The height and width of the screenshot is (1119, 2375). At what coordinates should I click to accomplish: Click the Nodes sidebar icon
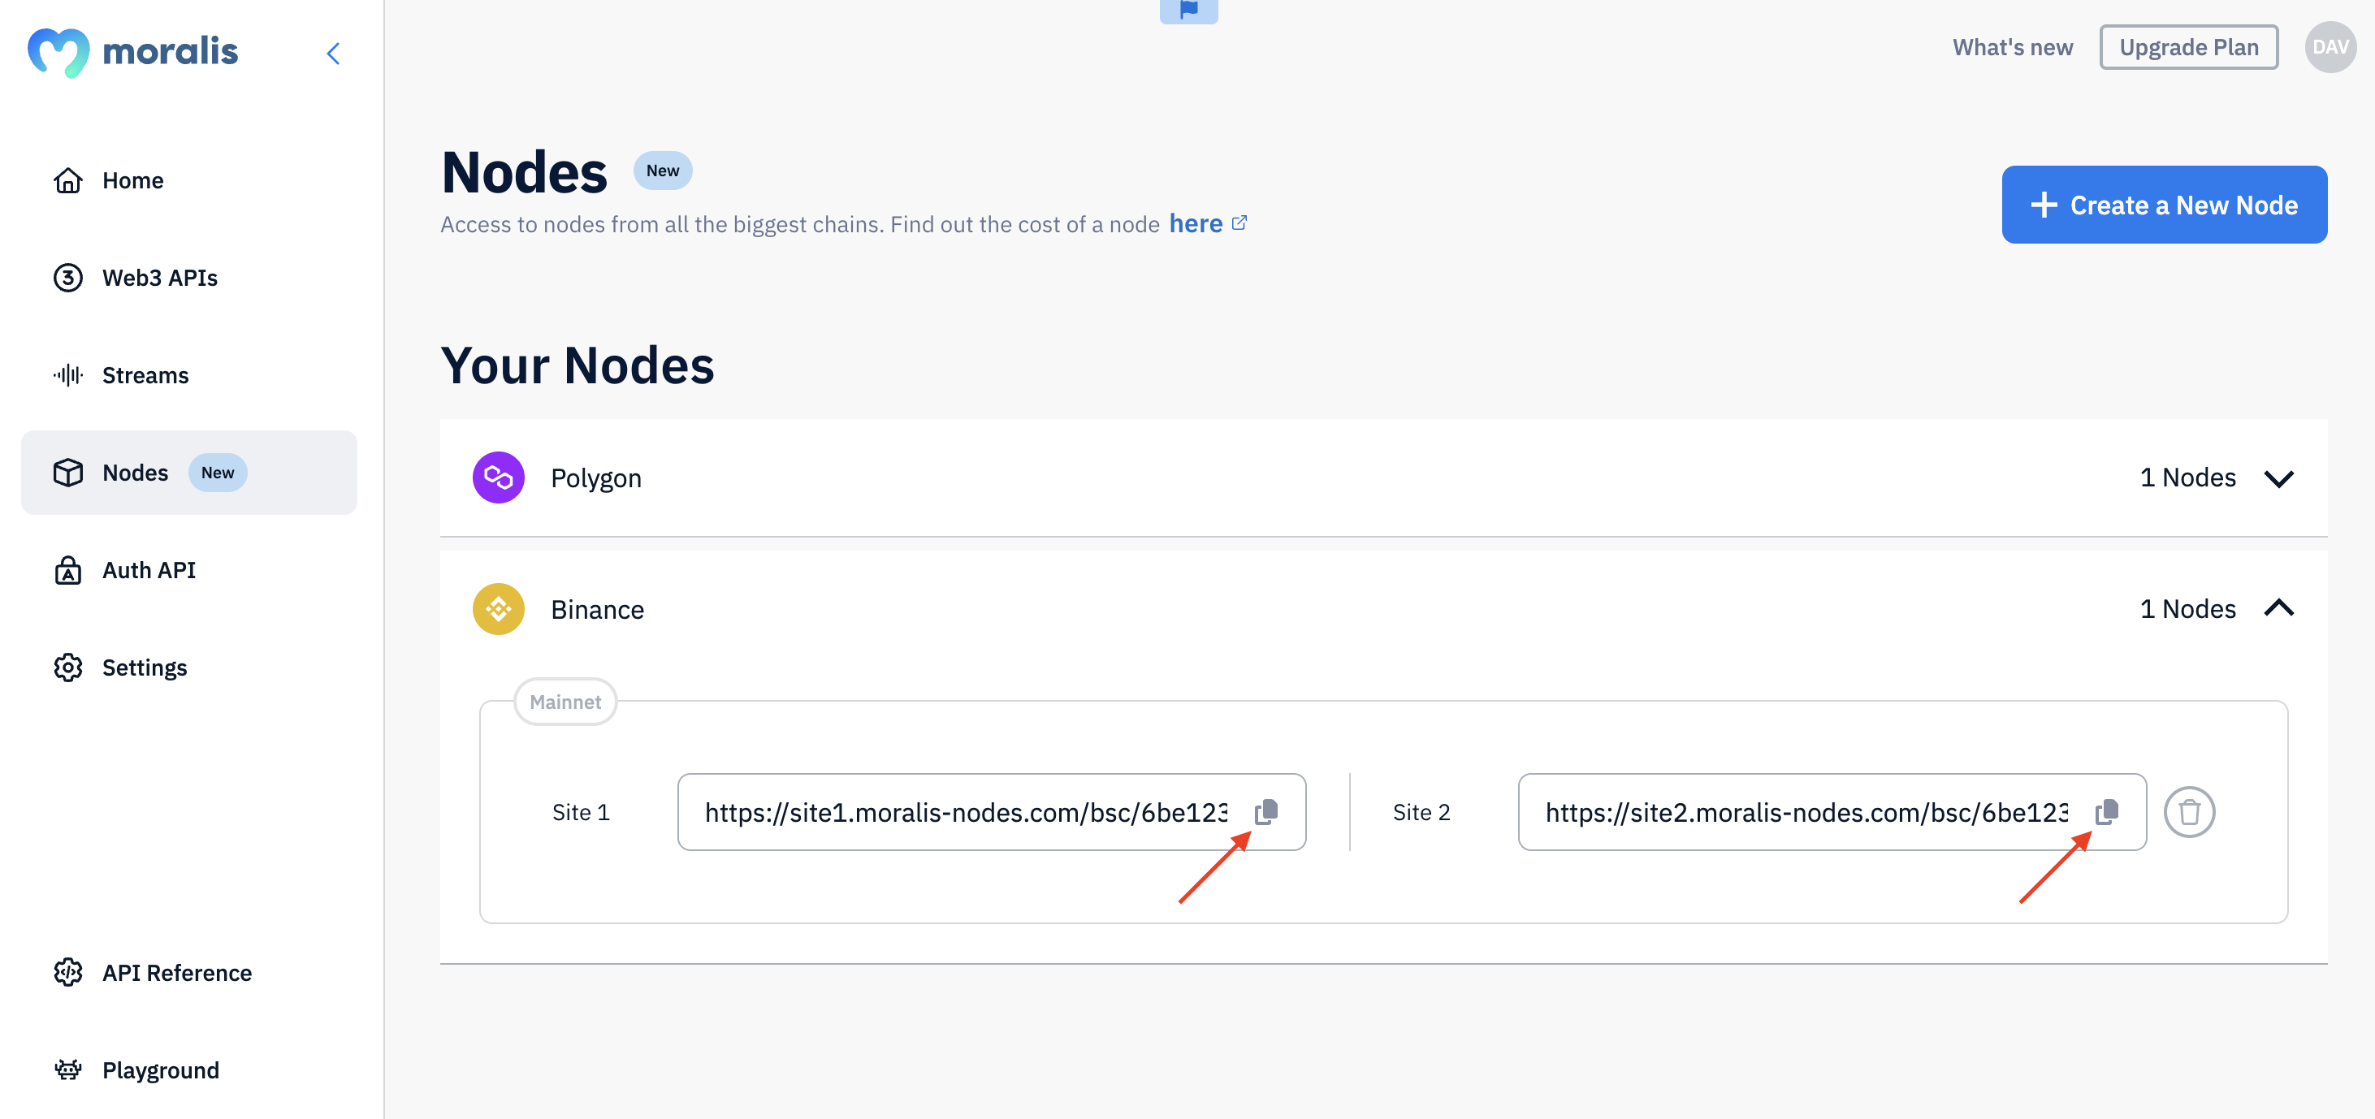click(67, 471)
